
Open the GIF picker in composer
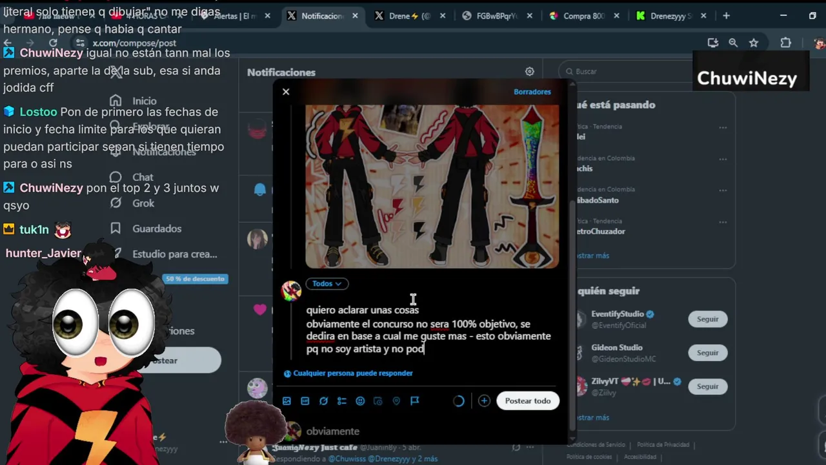305,401
